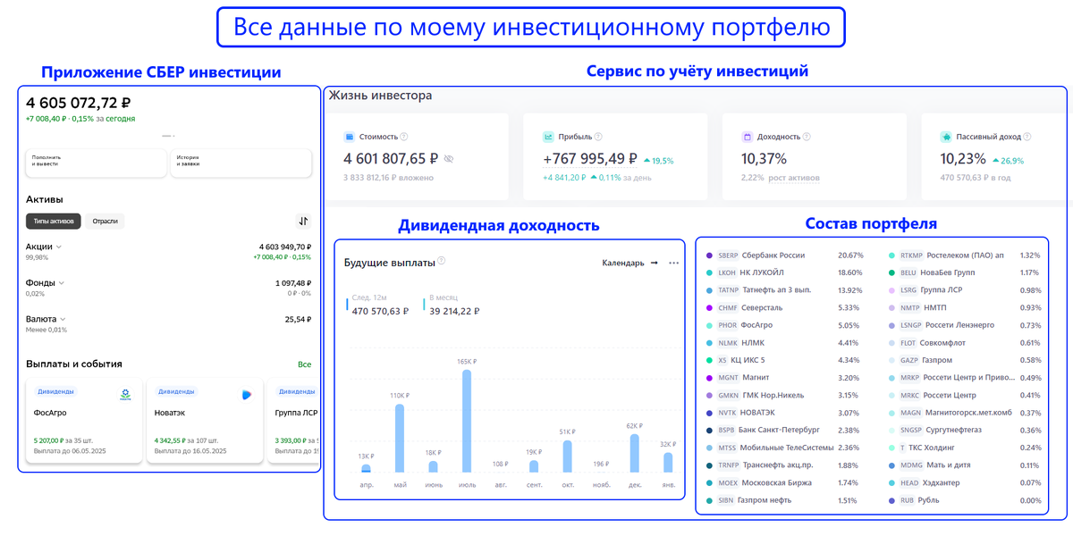Open the ФосАгро dividends card
The width and height of the screenshot is (1073, 536).
(85, 420)
